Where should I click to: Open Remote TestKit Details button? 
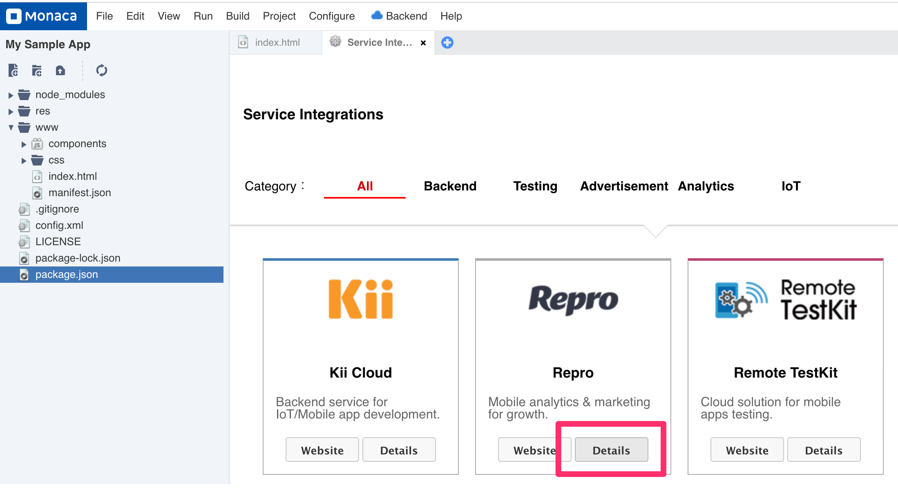pos(824,450)
